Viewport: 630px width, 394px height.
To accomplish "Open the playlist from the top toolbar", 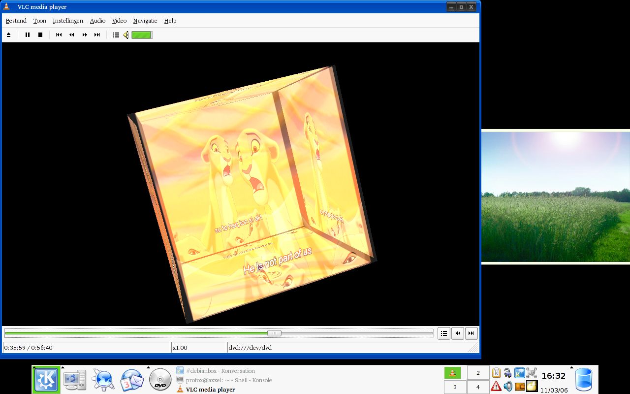I will tap(116, 35).
